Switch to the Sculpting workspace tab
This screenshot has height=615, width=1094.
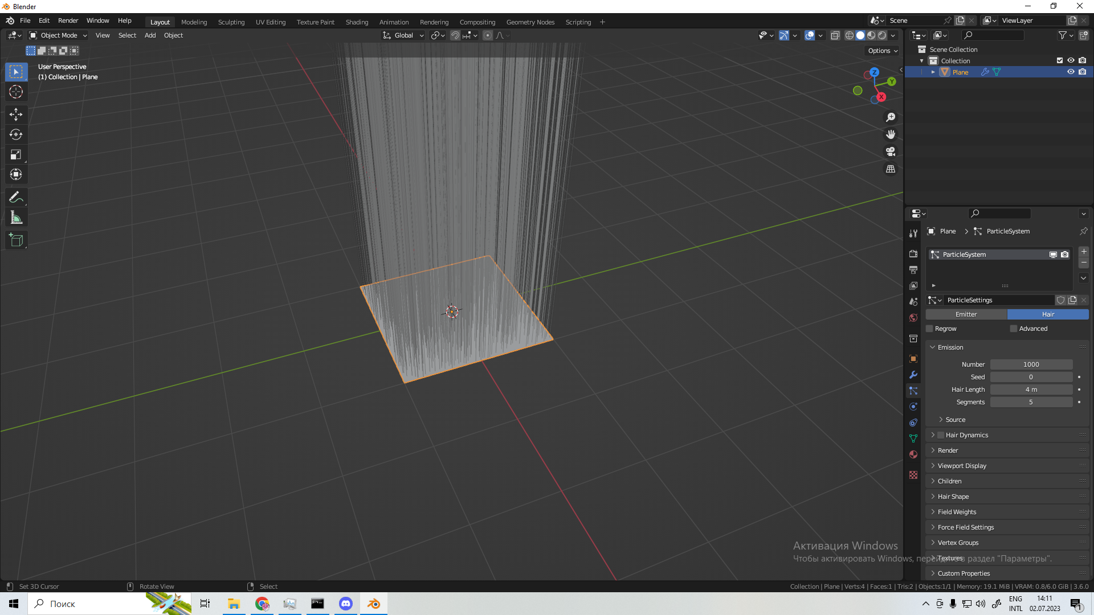point(231,22)
